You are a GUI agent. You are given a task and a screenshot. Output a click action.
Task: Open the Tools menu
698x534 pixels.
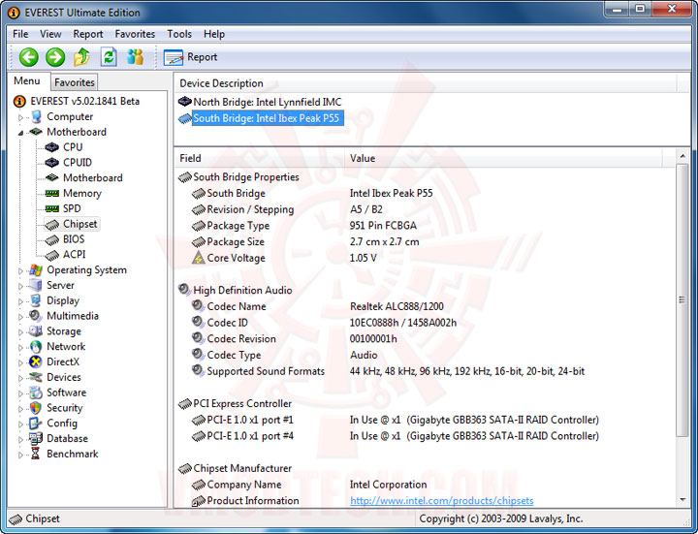179,34
